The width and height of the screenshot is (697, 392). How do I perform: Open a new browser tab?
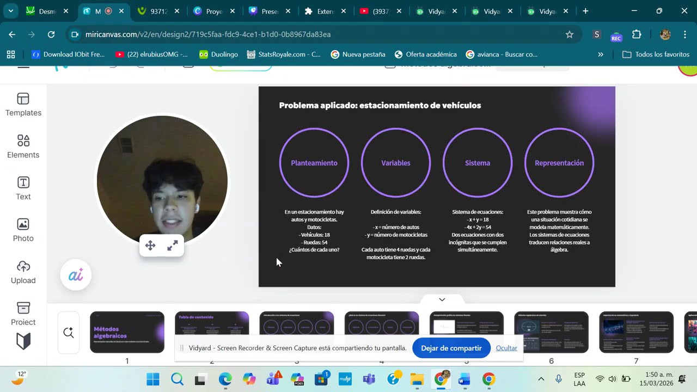pyautogui.click(x=585, y=11)
